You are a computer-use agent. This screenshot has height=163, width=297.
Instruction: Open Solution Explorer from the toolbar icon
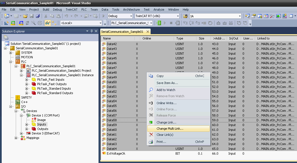click(x=247, y=16)
